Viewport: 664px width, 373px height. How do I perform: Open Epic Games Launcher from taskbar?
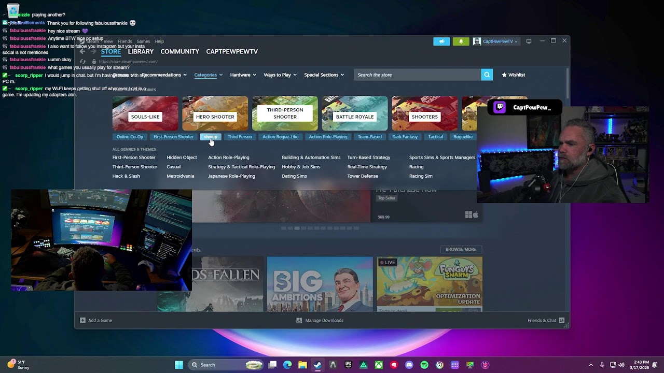click(x=348, y=365)
